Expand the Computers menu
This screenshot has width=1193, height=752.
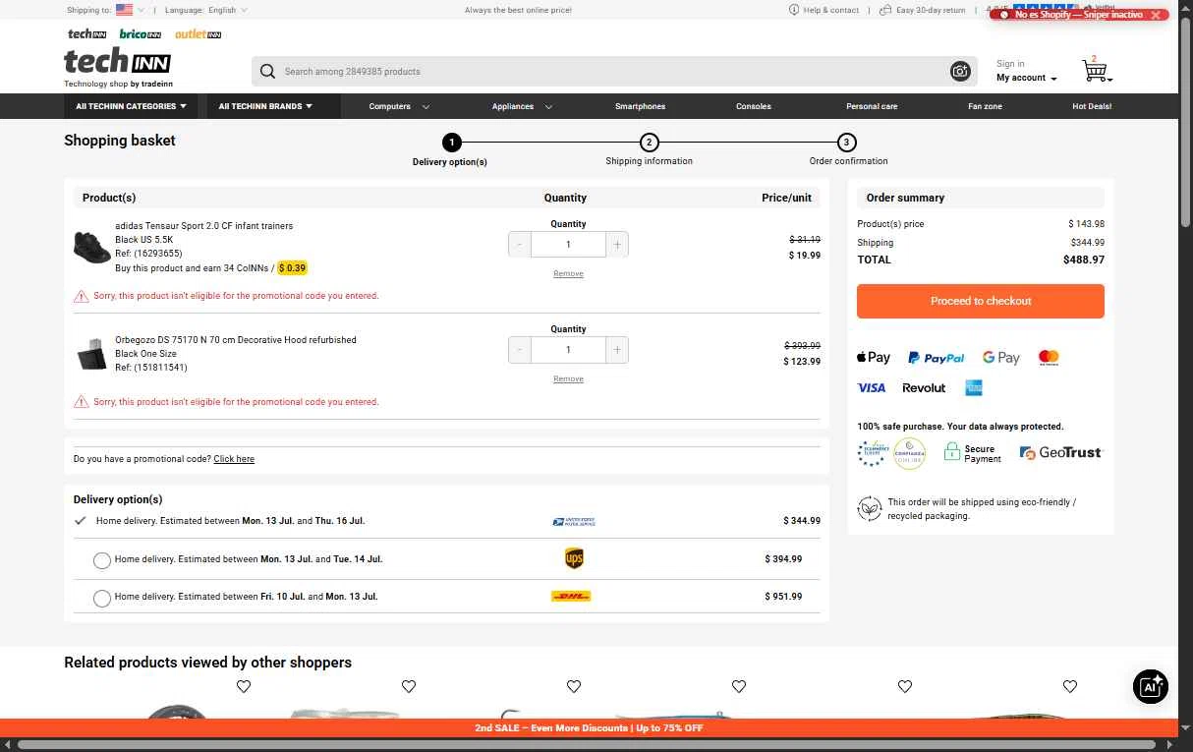click(x=399, y=106)
